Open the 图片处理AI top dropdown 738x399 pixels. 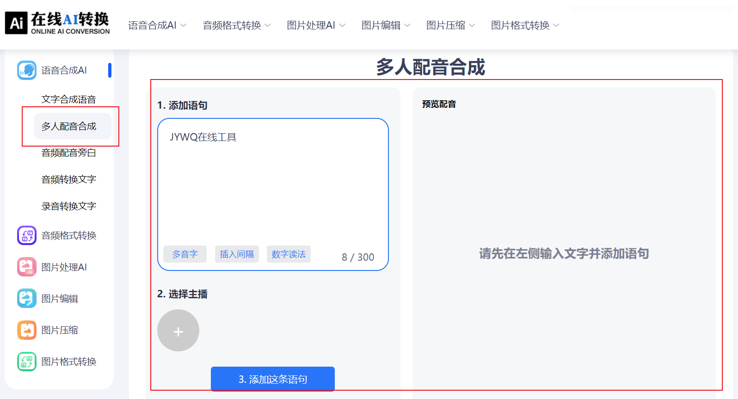pyautogui.click(x=316, y=25)
